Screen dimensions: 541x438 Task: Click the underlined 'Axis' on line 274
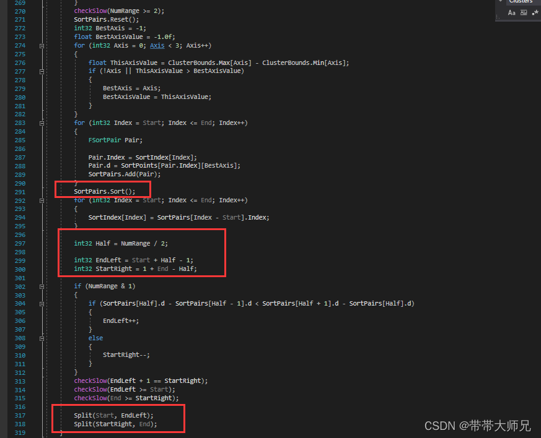157,45
